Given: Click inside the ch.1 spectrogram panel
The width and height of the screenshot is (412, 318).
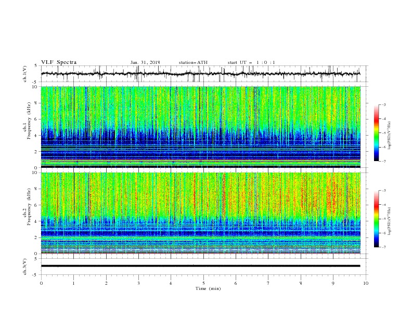Looking at the screenshot, I should (201, 127).
